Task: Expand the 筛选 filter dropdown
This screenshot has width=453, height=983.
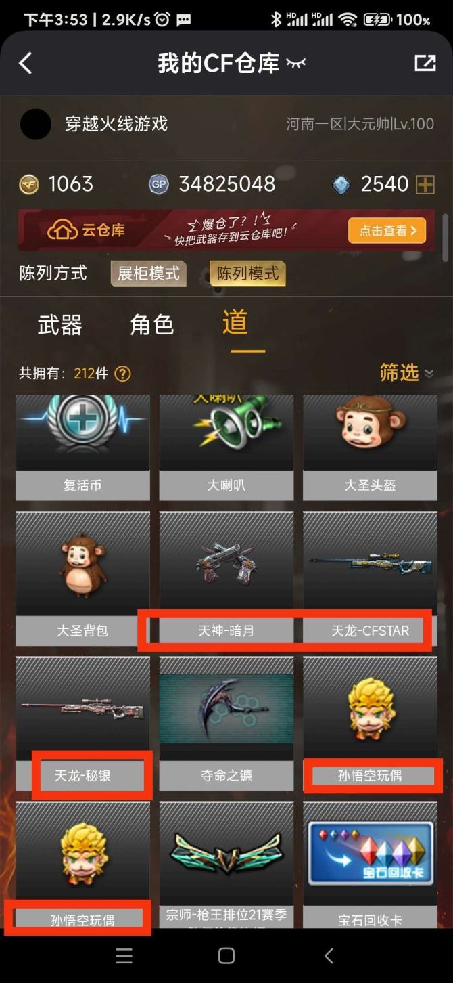Action: point(406,372)
